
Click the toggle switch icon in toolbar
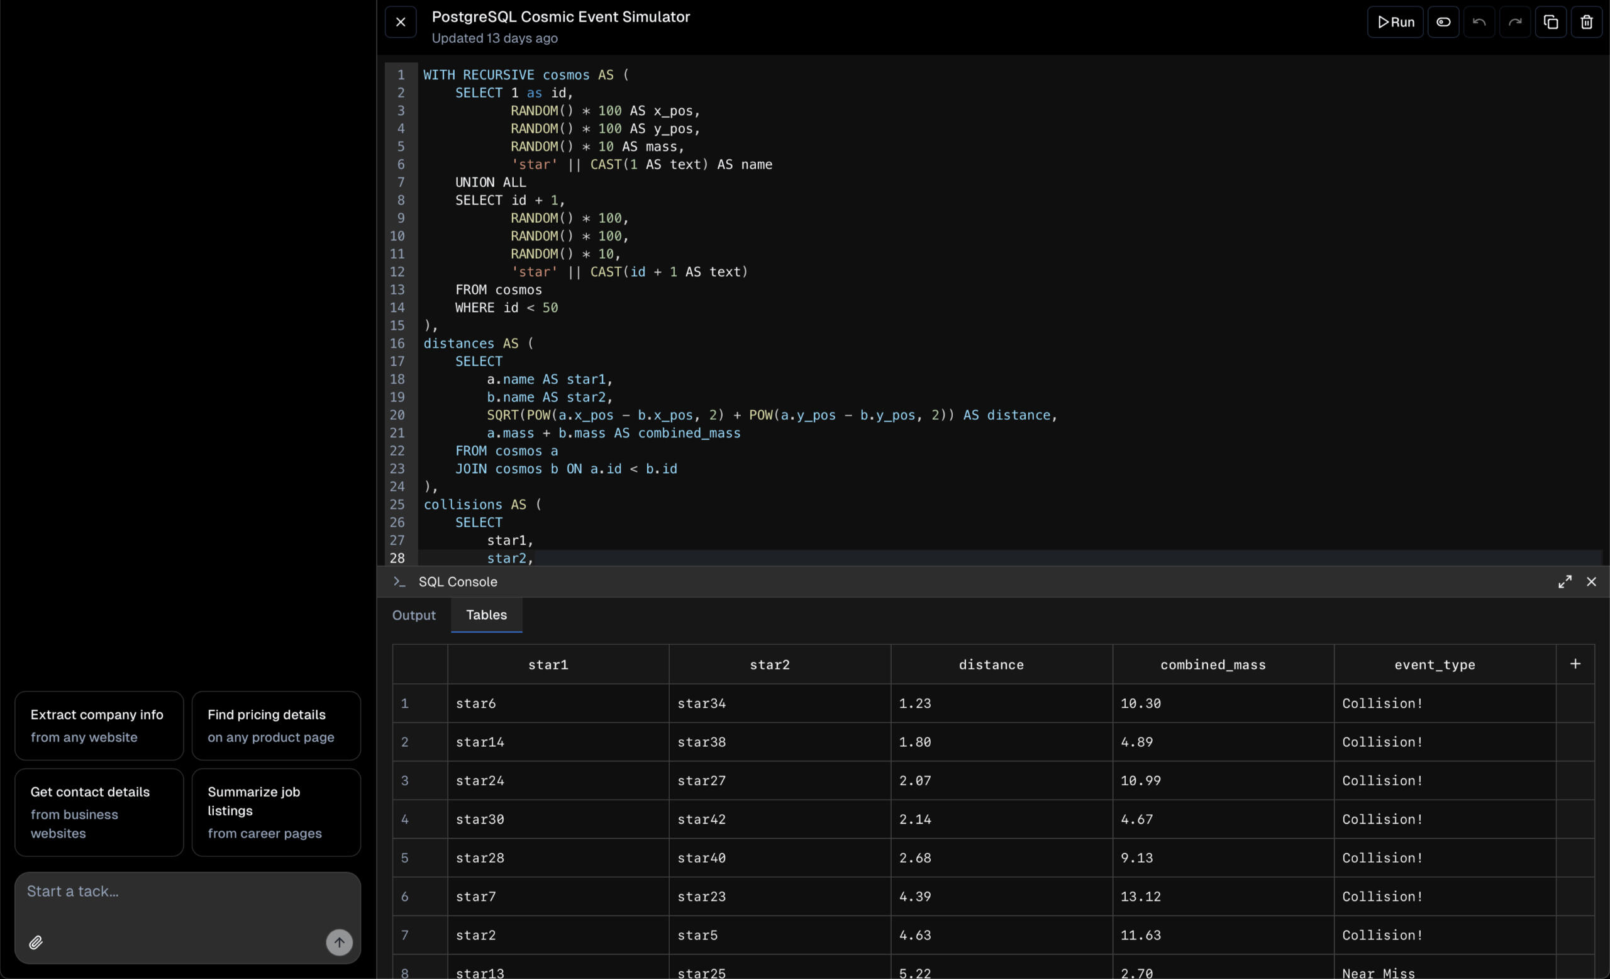pos(1443,22)
